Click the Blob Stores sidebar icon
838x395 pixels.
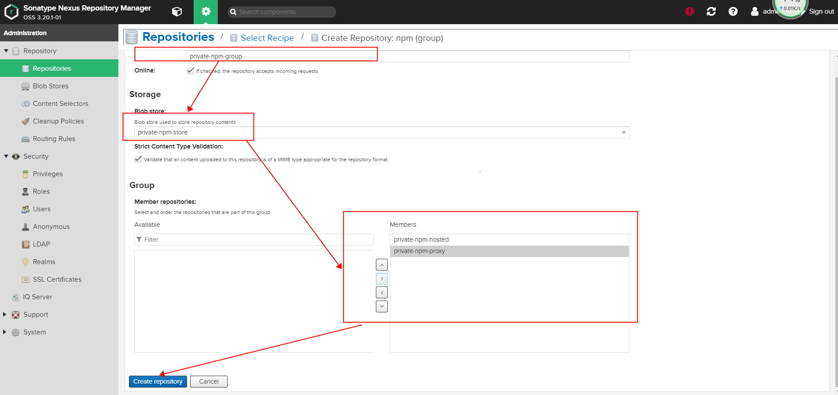26,86
